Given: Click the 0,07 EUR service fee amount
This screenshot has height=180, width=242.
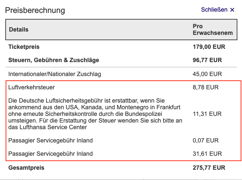Looking at the screenshot, I should click(x=206, y=140).
